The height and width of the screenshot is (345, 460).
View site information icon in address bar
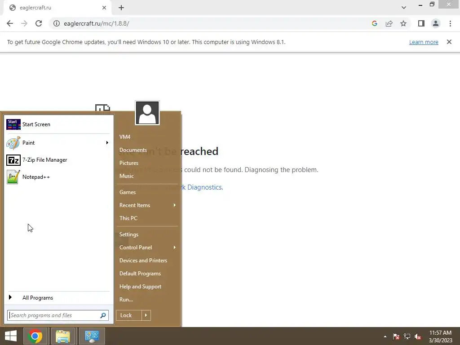click(56, 23)
